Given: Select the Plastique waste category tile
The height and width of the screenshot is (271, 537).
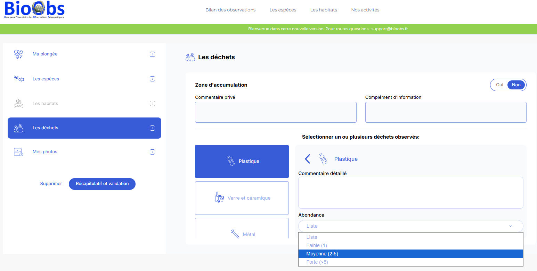Looking at the screenshot, I should pos(242,161).
